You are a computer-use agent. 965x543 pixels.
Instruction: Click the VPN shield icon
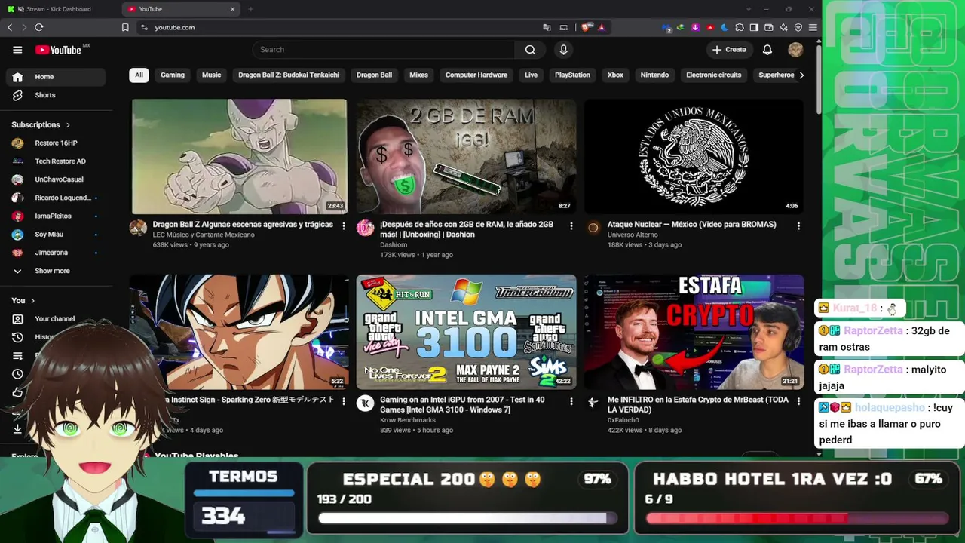tap(798, 27)
